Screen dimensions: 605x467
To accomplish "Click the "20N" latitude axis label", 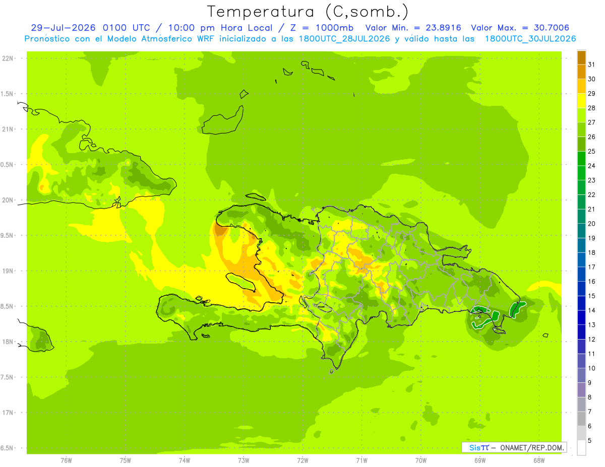I will pyautogui.click(x=8, y=200).
